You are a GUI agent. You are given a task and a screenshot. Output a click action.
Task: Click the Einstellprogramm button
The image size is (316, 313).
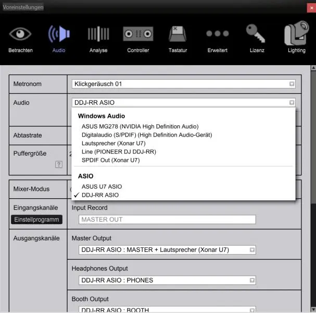coord(36,220)
